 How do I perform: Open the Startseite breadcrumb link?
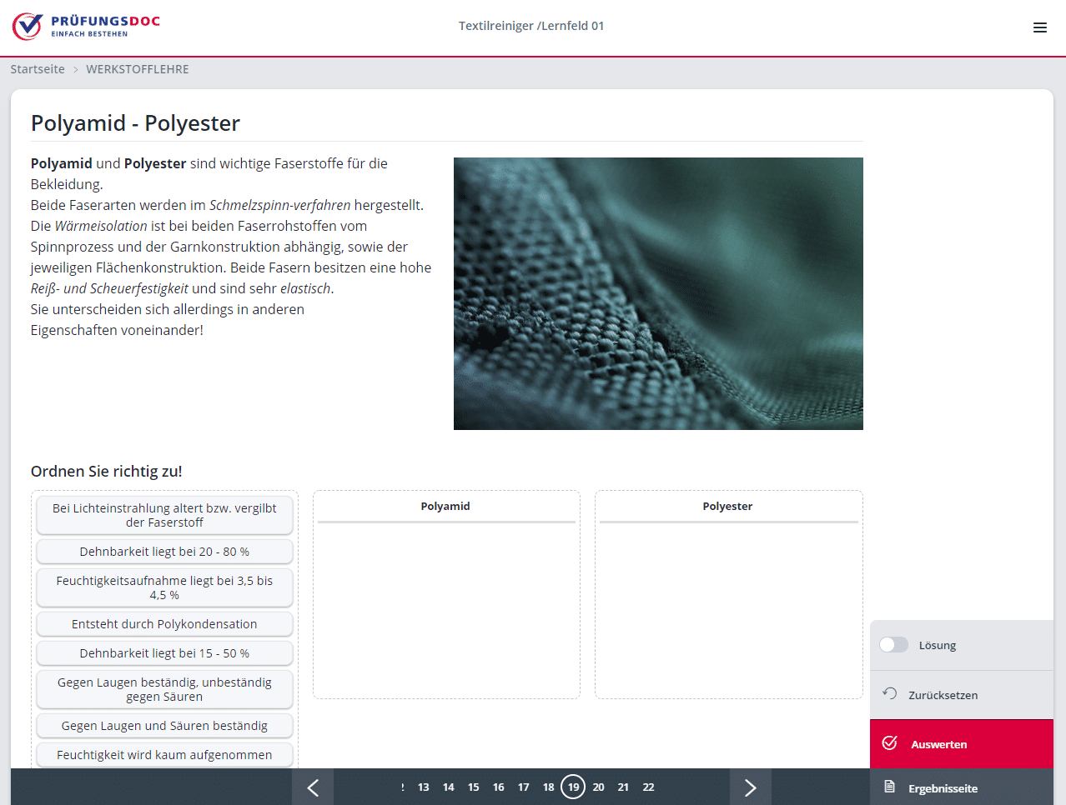38,69
